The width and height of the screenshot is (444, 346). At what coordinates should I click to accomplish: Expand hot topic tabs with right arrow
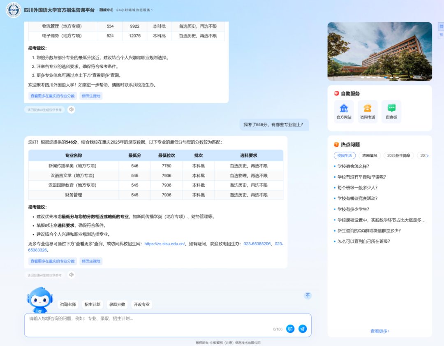(x=427, y=156)
